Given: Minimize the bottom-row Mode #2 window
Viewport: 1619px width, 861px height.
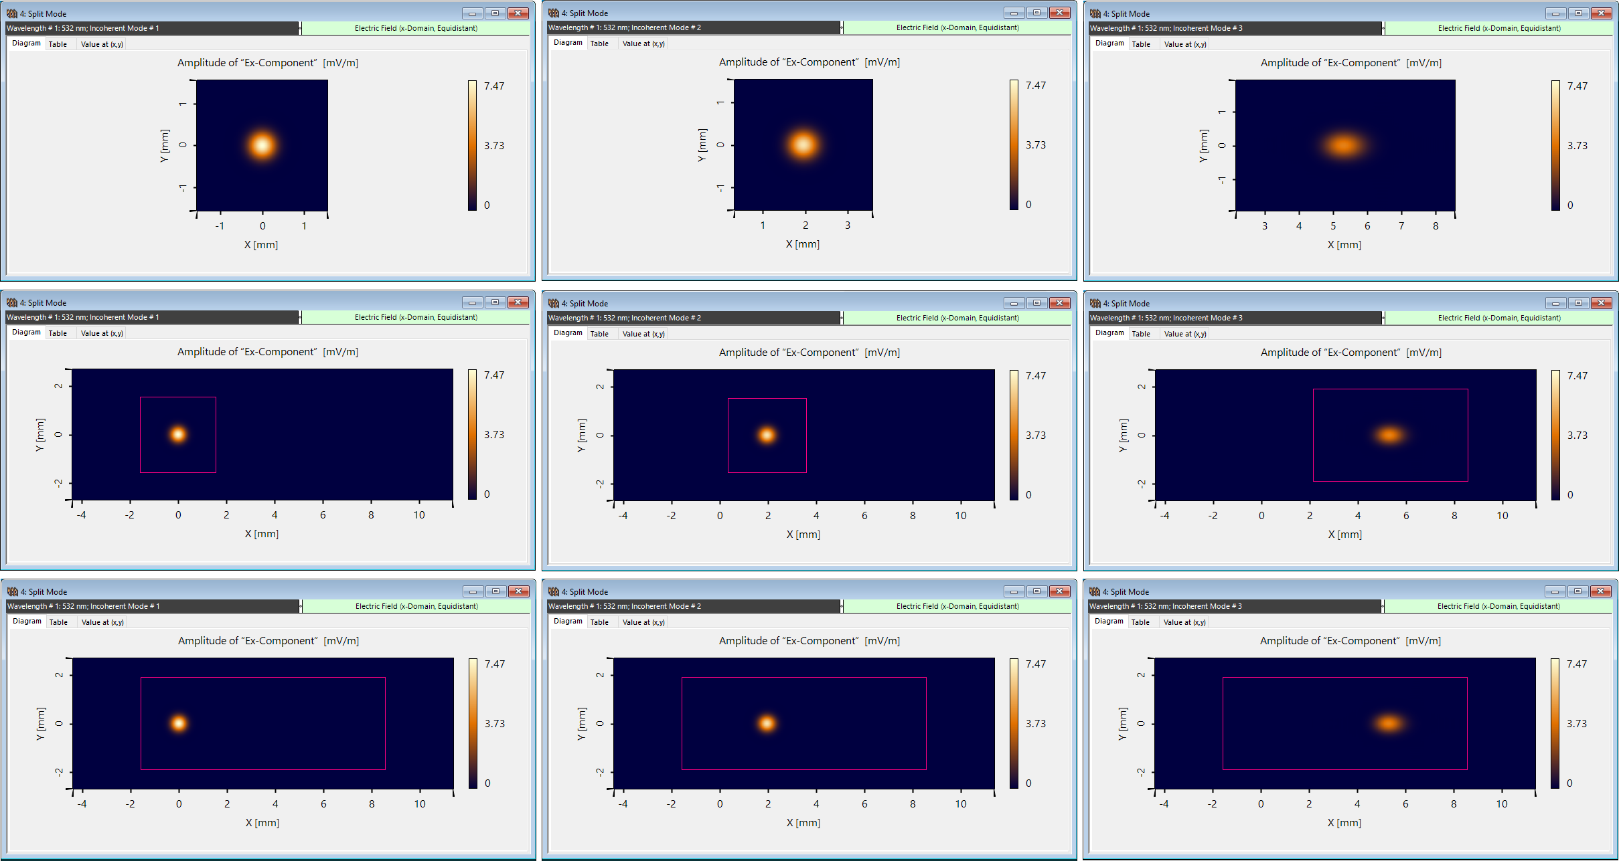Looking at the screenshot, I should tap(1014, 591).
